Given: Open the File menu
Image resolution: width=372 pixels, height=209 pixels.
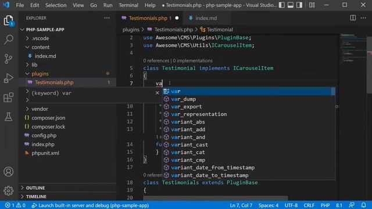Looking at the screenshot, I should 20,5.
